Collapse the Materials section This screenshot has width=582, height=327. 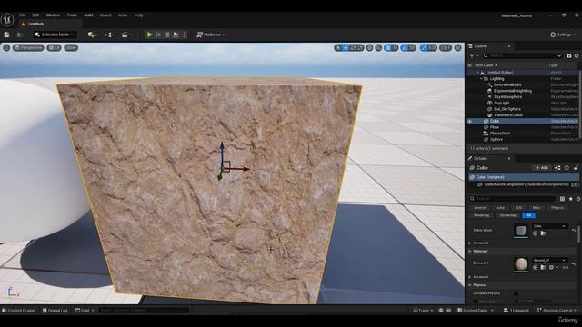pyautogui.click(x=469, y=252)
